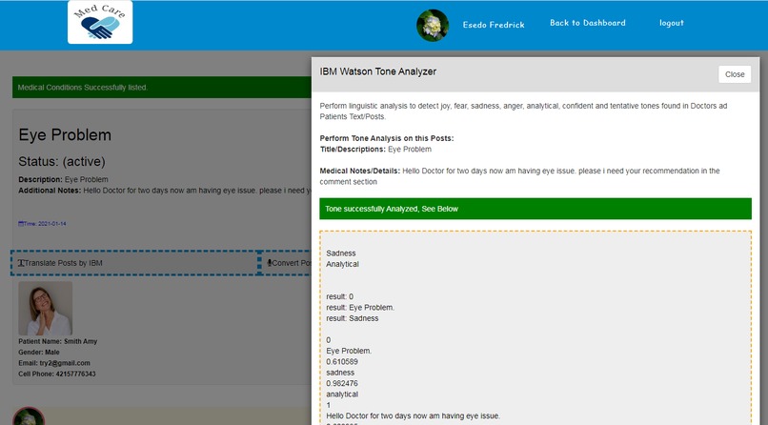Click the Medical Conditions Successfully listed banner

(162, 87)
